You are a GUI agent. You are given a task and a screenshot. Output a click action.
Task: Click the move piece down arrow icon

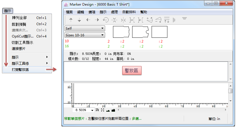coord(79,20)
